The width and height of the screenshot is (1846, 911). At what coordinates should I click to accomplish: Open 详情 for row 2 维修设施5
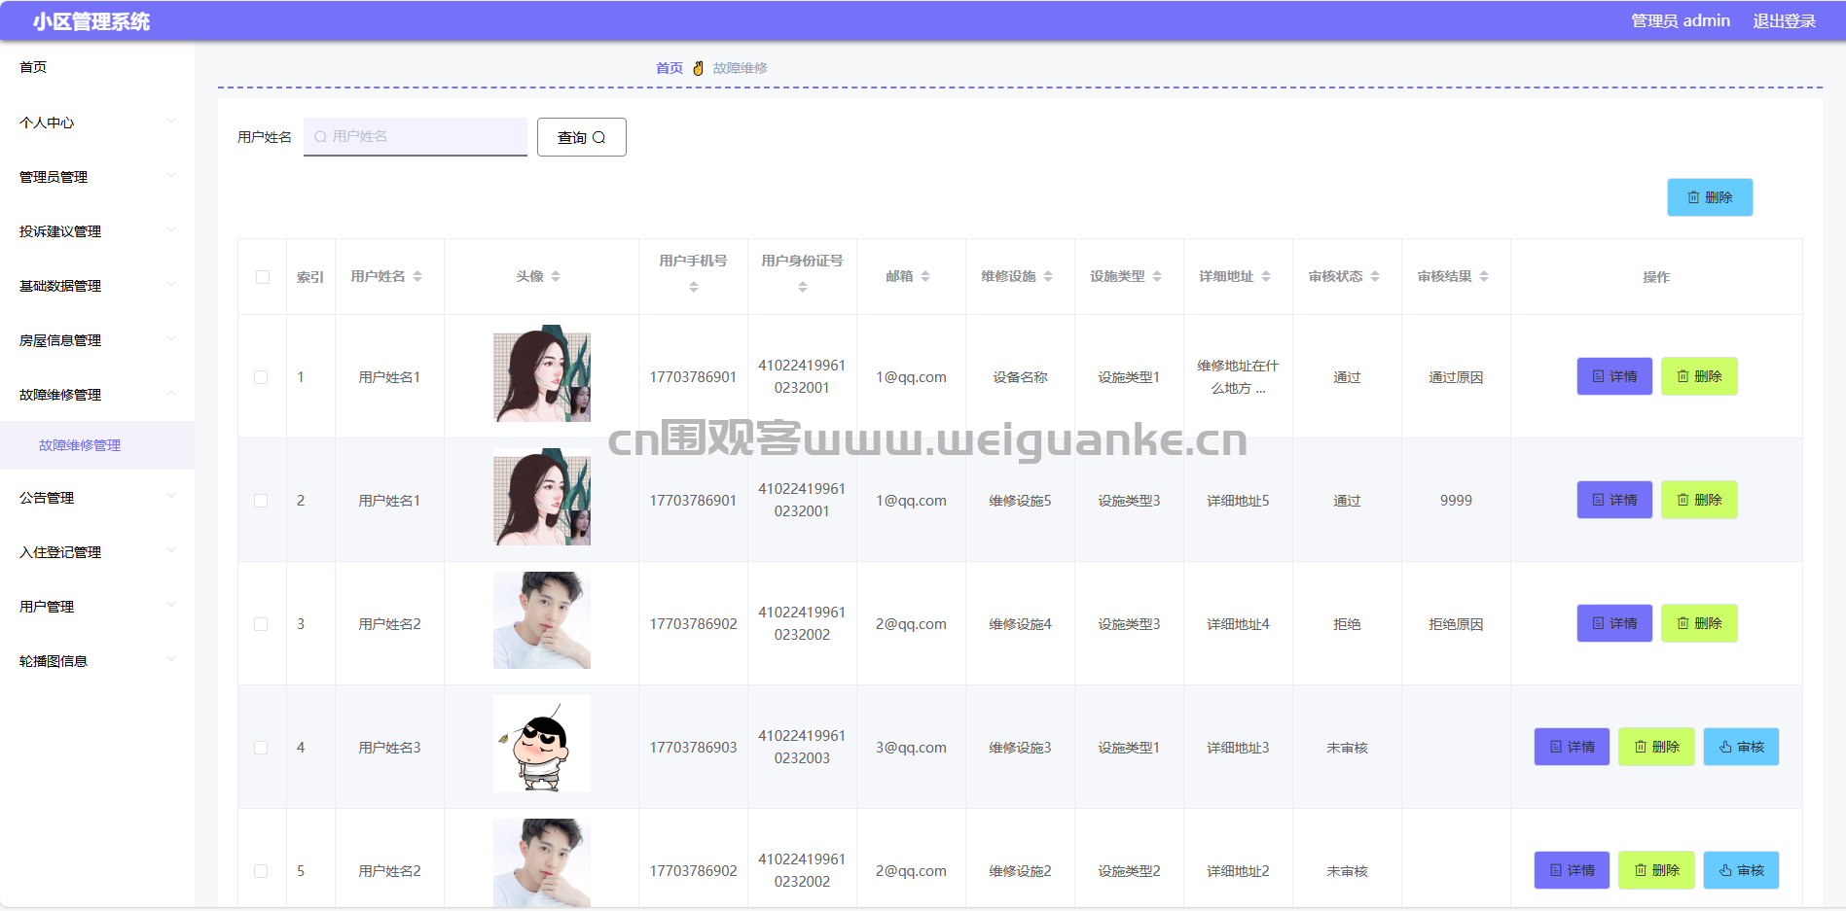[1614, 500]
